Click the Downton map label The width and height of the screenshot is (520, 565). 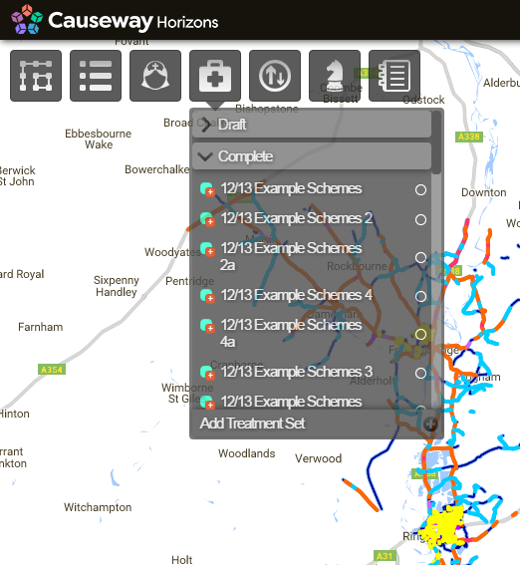(x=483, y=192)
